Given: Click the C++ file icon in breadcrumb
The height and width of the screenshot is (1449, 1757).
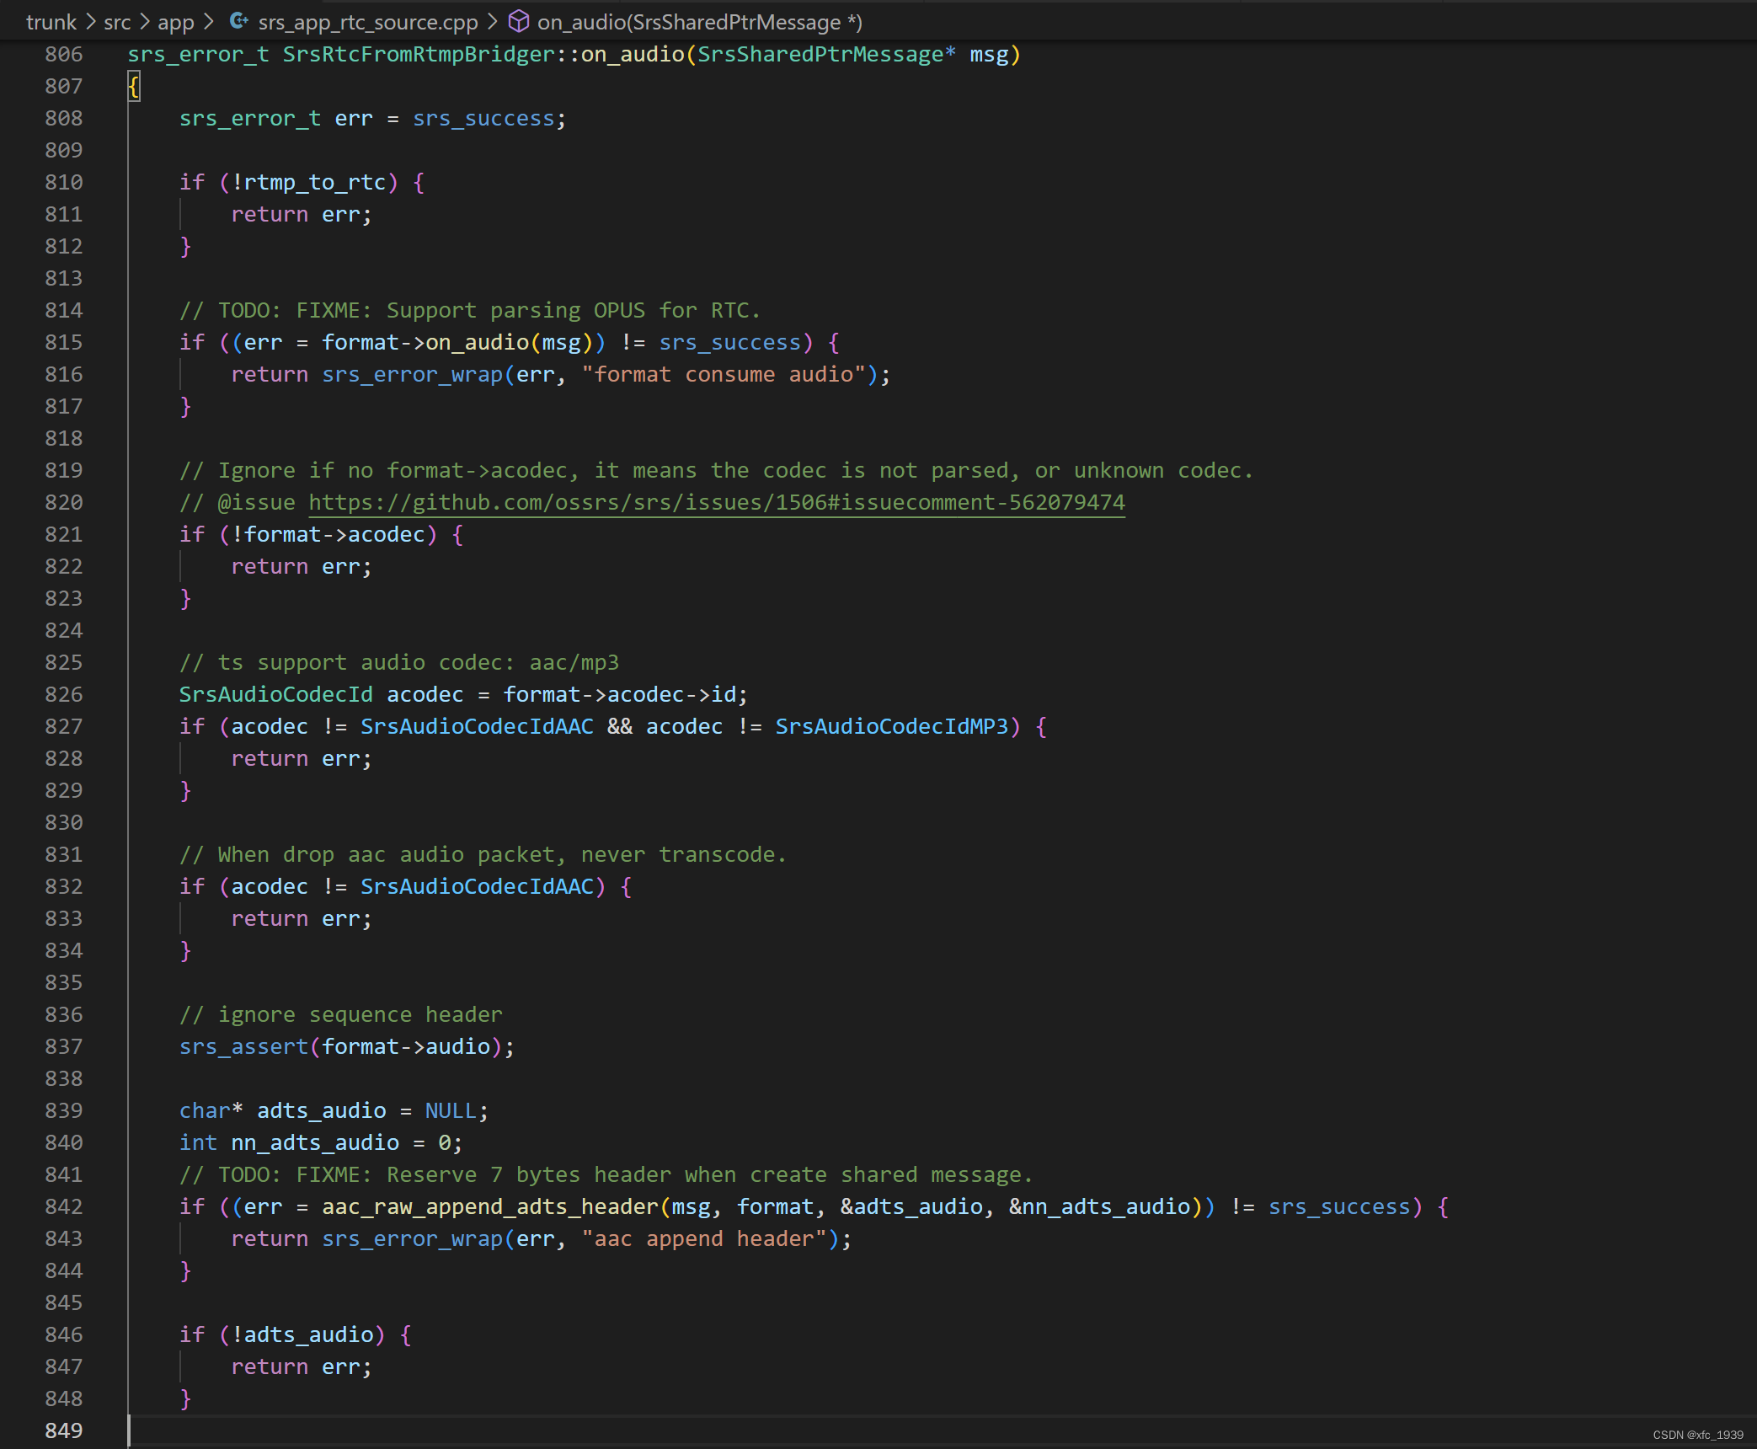Looking at the screenshot, I should [x=238, y=21].
